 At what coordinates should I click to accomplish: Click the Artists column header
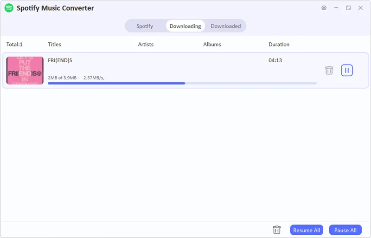click(146, 44)
